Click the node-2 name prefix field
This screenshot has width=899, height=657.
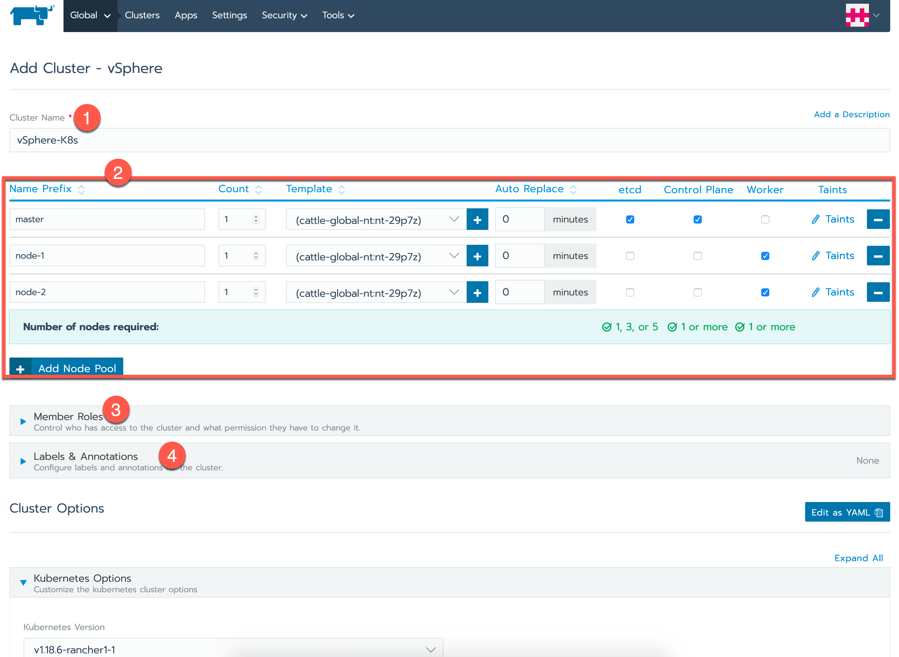(107, 292)
